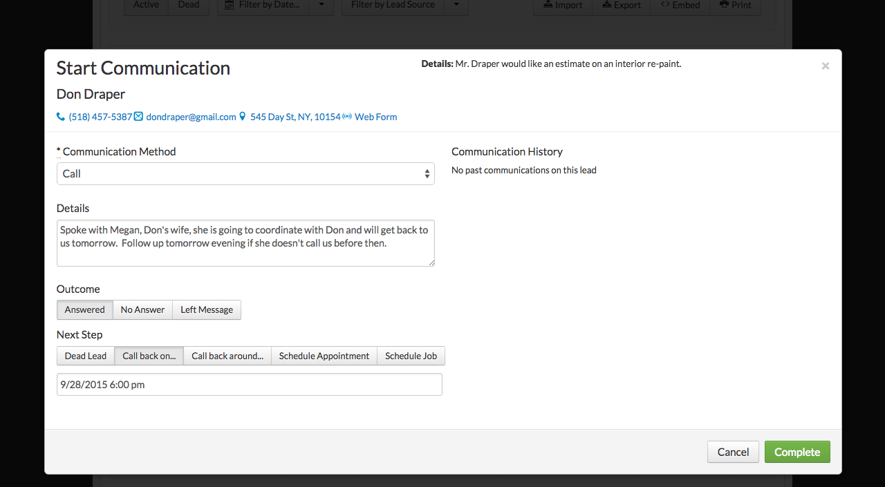Click the green Complete button

coord(797,452)
